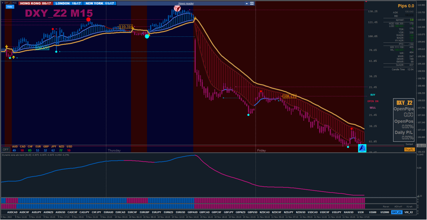The image size is (427, 220).
Task: Switch chart to USDJPY symbol
Action: pos(336,212)
